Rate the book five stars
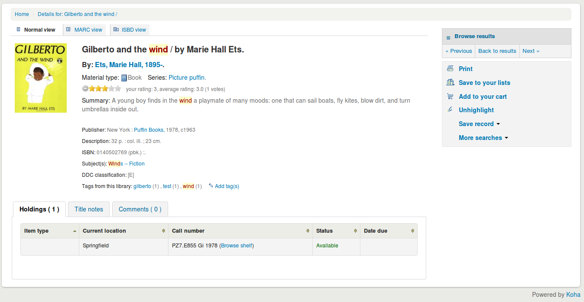Image resolution: width=584 pixels, height=302 pixels. (x=118, y=89)
